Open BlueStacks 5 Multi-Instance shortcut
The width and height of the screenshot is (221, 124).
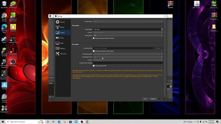[13, 17]
